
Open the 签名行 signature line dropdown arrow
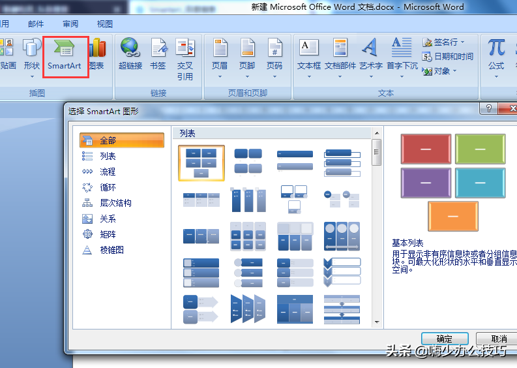click(463, 42)
